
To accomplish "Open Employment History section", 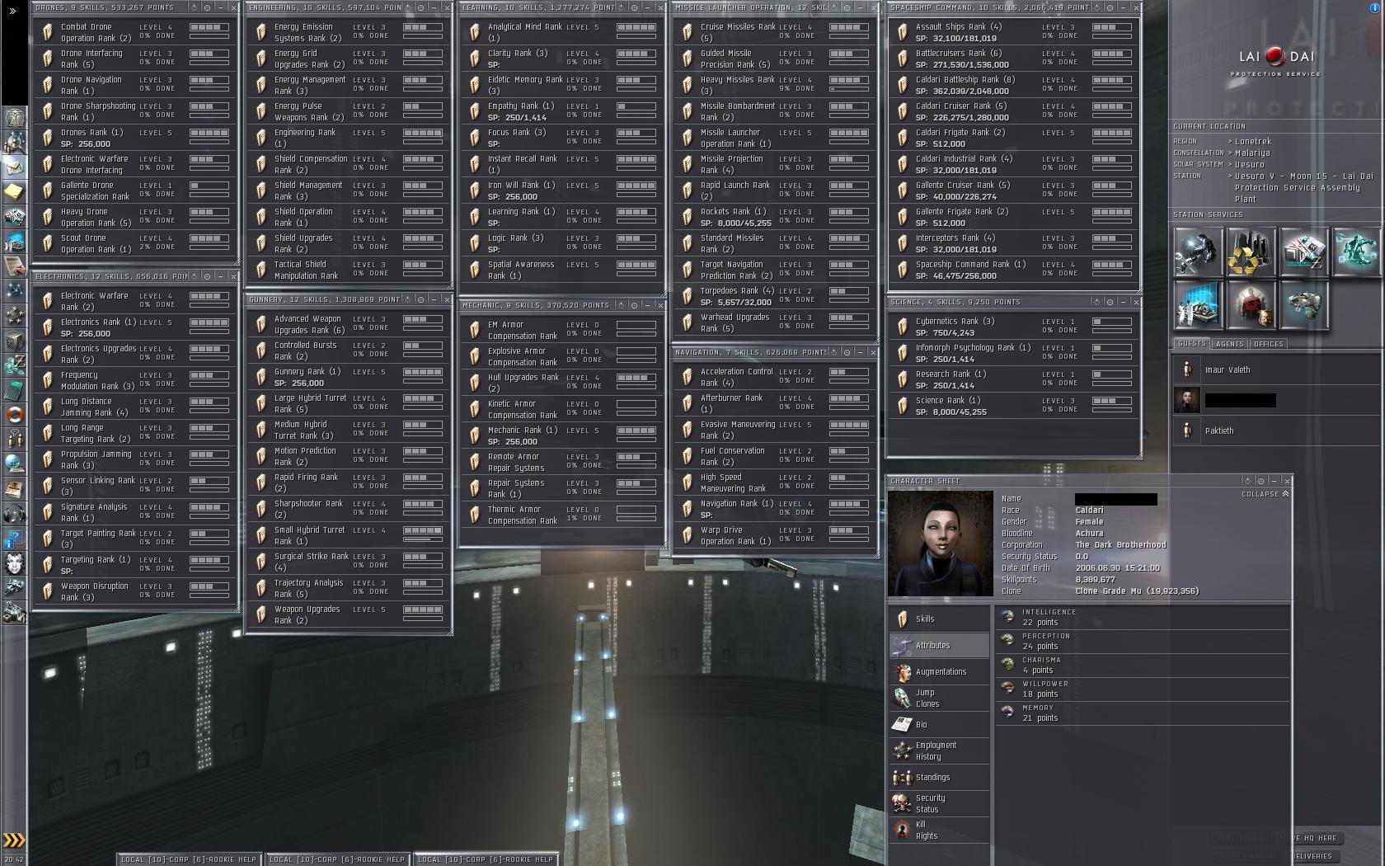I will coord(939,751).
